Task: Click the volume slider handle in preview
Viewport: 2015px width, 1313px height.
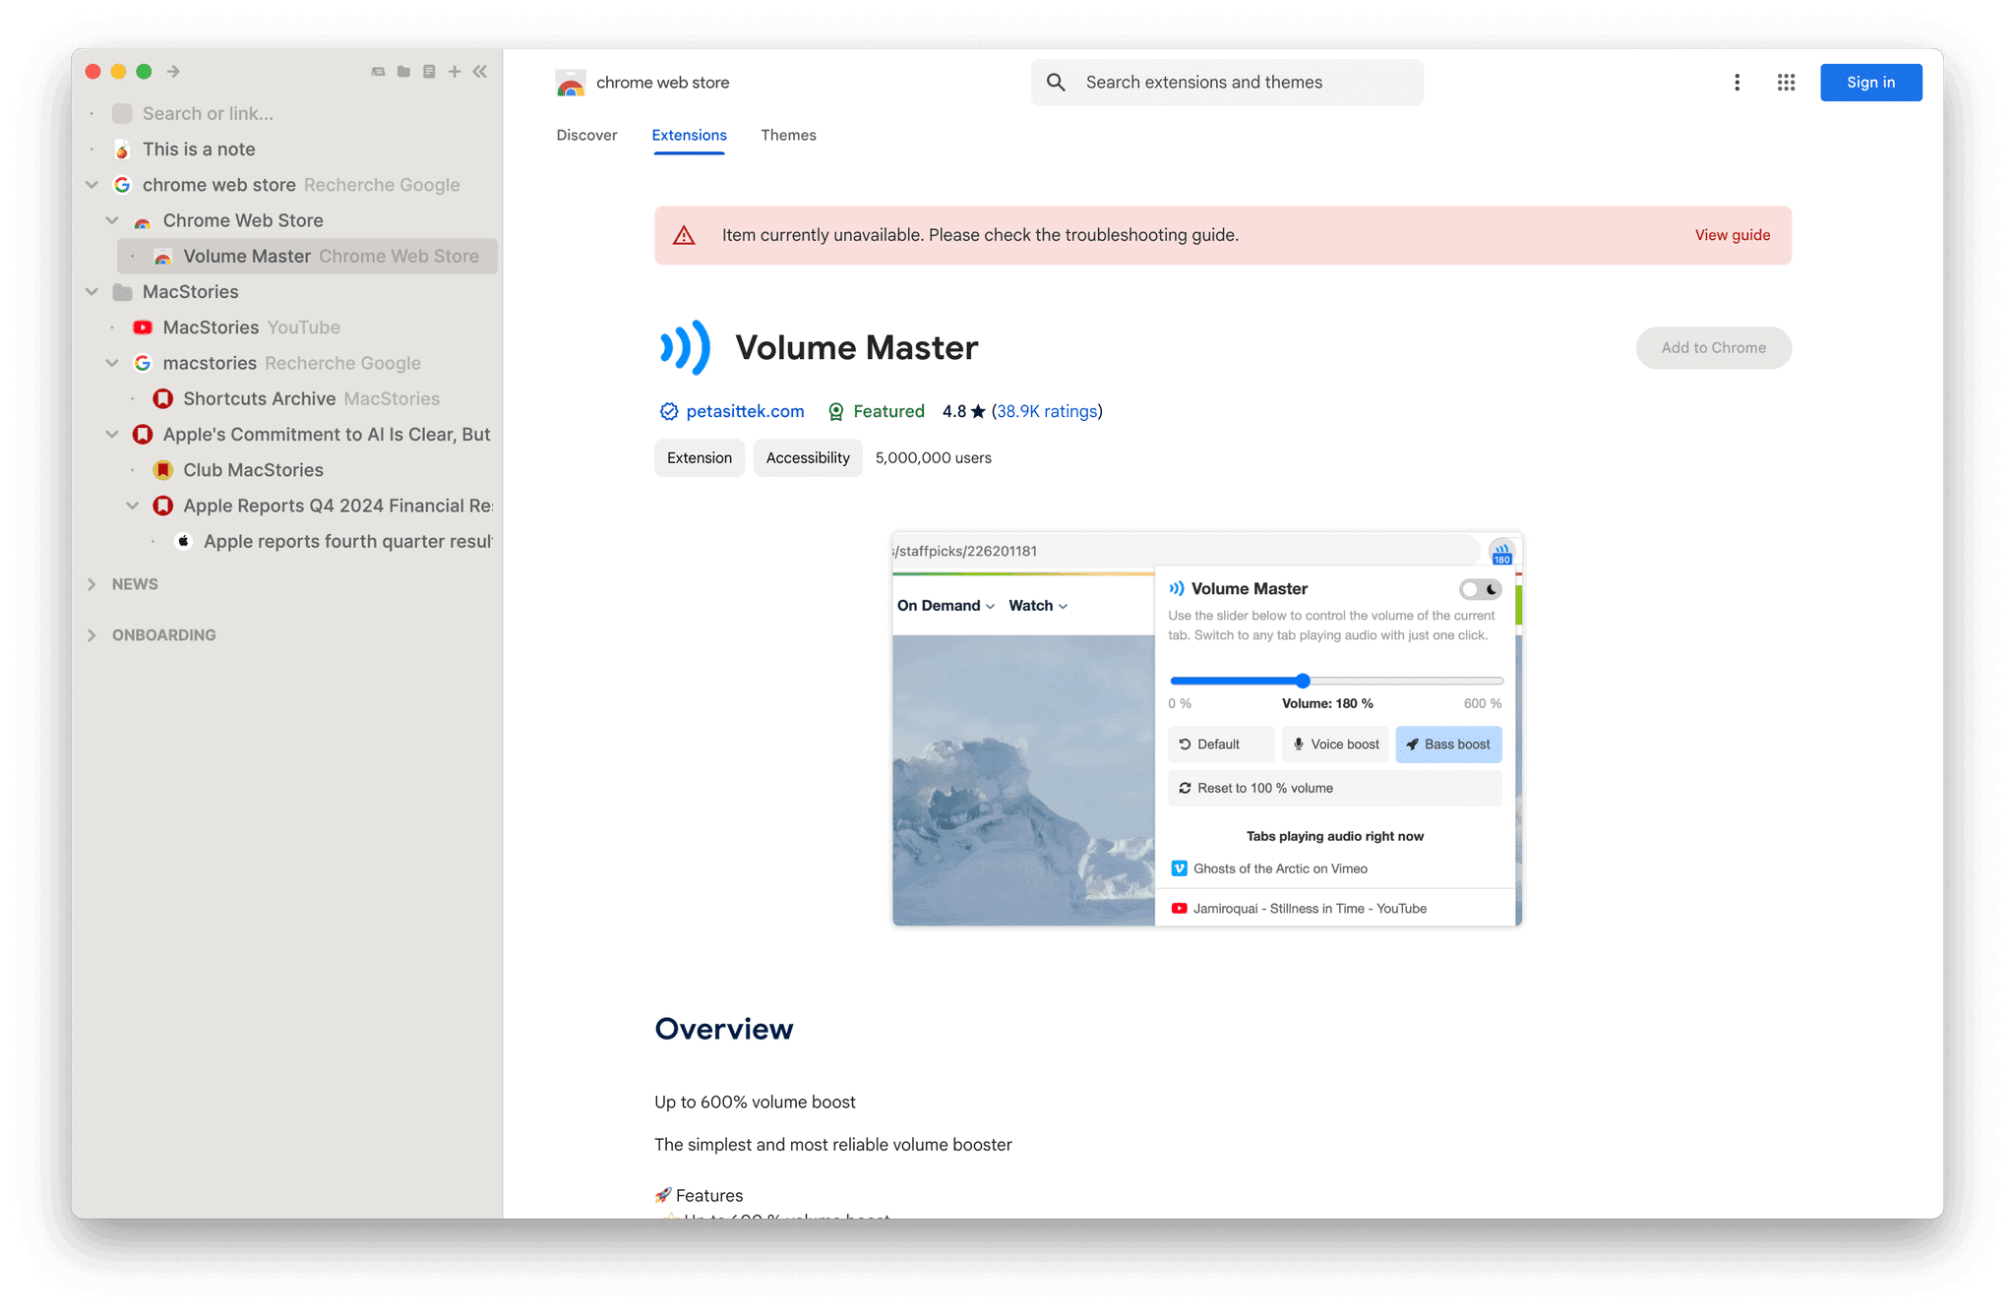Action: pyautogui.click(x=1303, y=681)
